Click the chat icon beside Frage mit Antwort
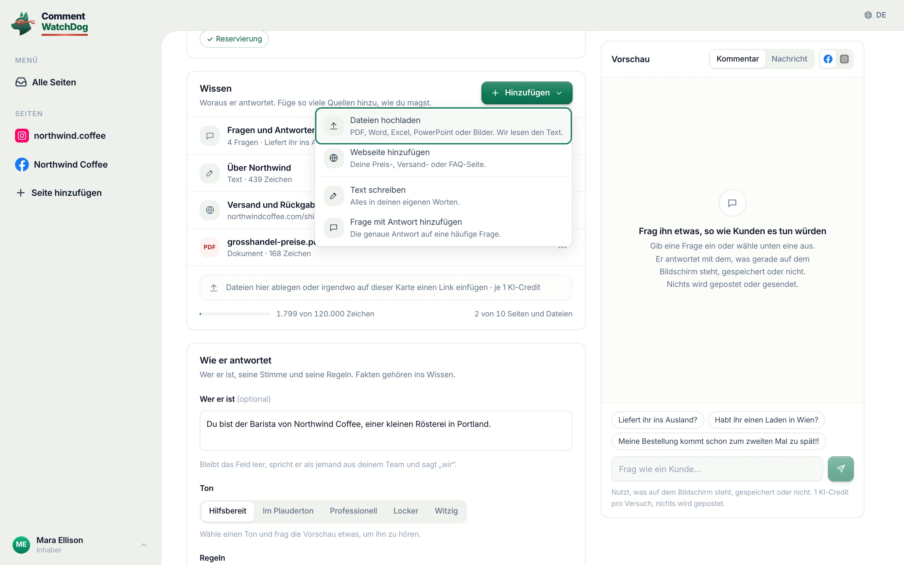904x565 pixels. click(334, 228)
